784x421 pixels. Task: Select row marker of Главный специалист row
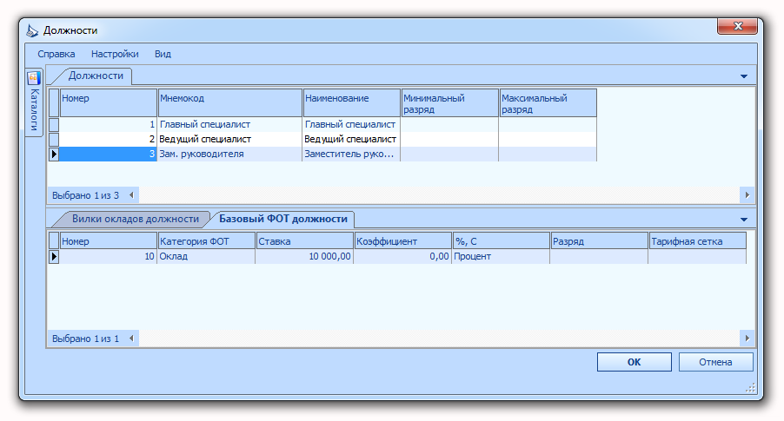click(54, 124)
